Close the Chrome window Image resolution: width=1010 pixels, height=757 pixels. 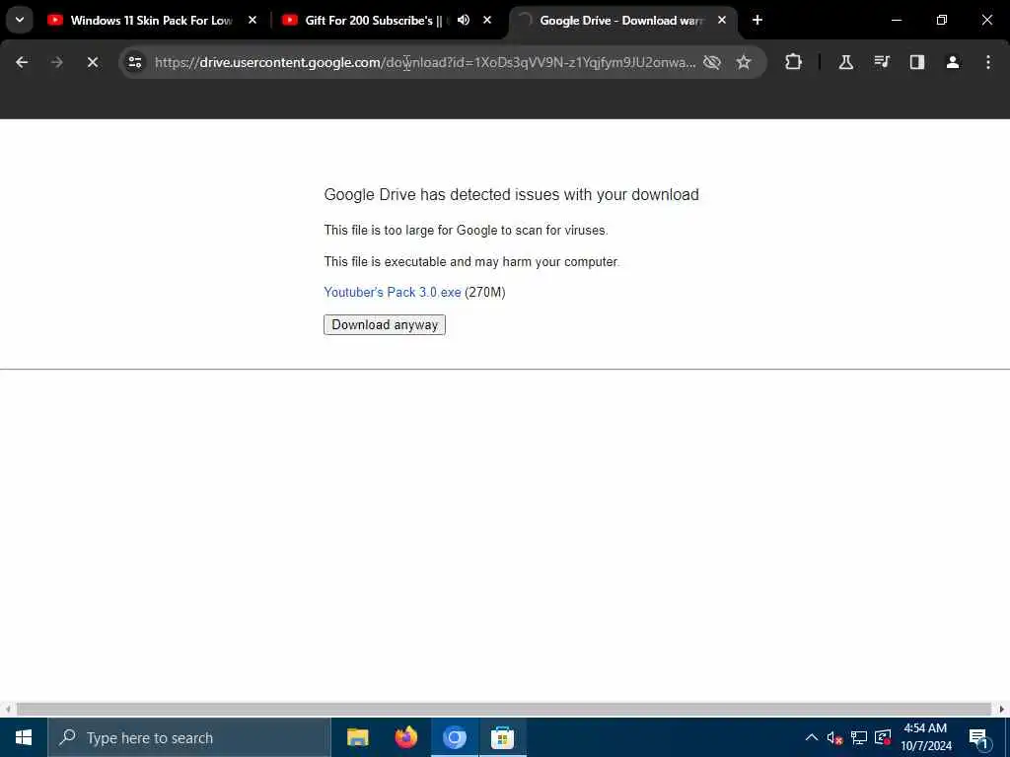[x=986, y=20]
